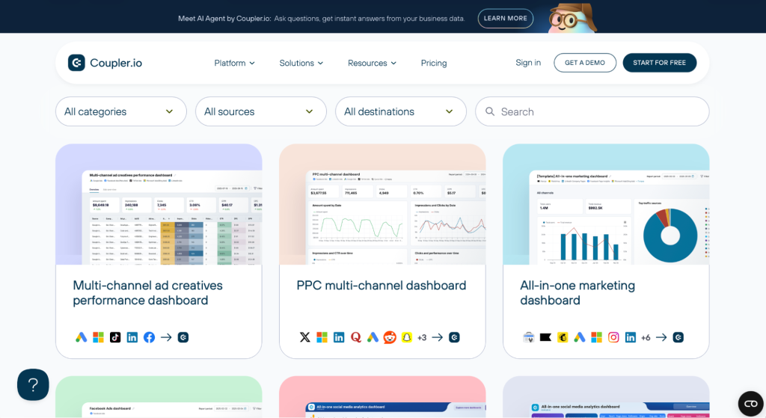The width and height of the screenshot is (766, 418).
Task: Expand the All destinations dropdown
Action: click(x=400, y=111)
